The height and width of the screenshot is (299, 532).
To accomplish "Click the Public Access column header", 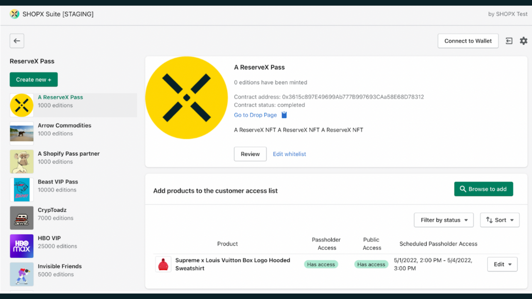I will (x=372, y=244).
